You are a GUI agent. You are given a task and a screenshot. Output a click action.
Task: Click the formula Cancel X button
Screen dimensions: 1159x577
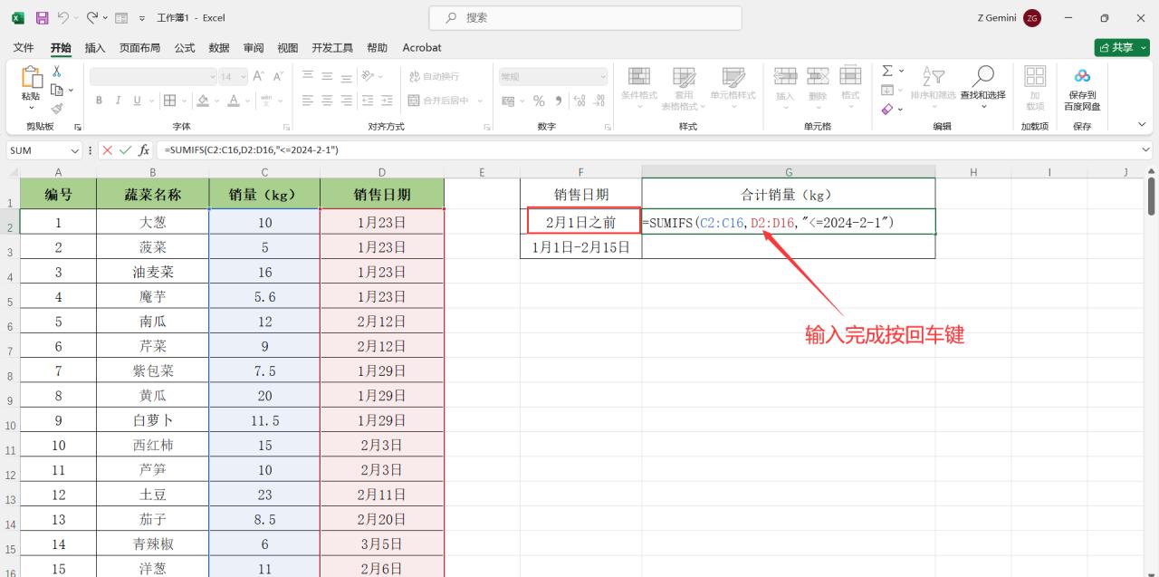(x=108, y=150)
